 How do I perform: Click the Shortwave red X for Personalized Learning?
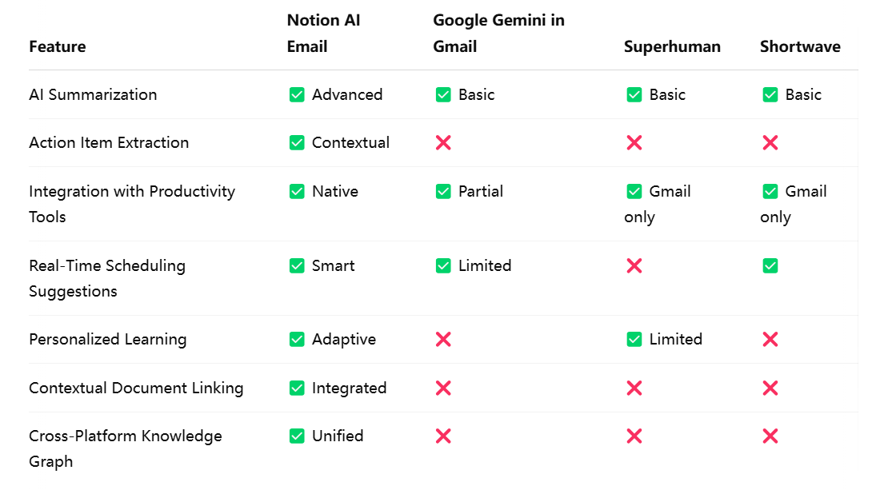[770, 340]
